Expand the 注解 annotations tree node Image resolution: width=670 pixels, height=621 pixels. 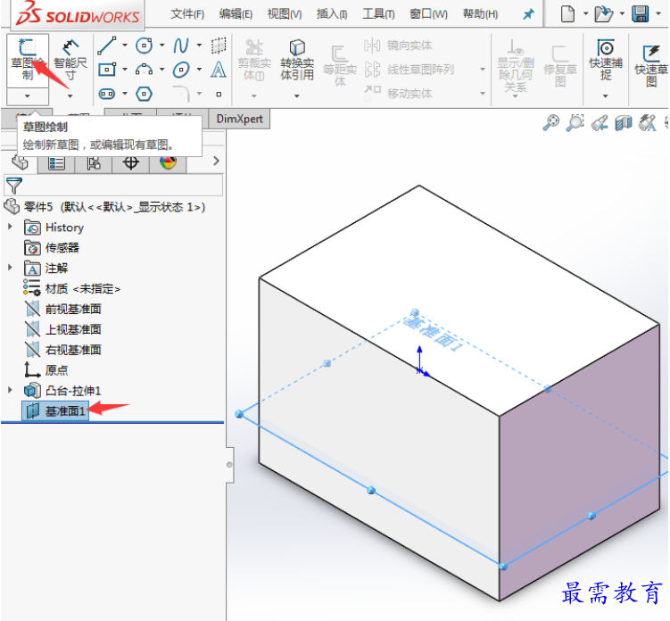(x=10, y=268)
